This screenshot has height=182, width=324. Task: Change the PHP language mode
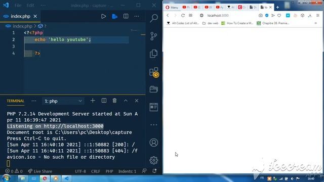click(x=109, y=171)
